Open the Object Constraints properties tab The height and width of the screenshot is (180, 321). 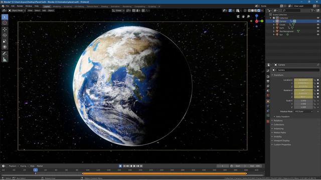click(x=268, y=110)
